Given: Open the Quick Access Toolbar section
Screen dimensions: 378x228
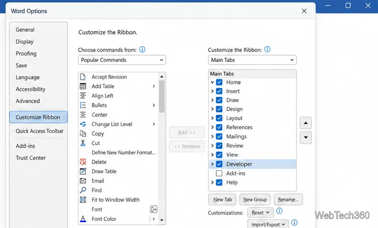Looking at the screenshot, I should 40,131.
